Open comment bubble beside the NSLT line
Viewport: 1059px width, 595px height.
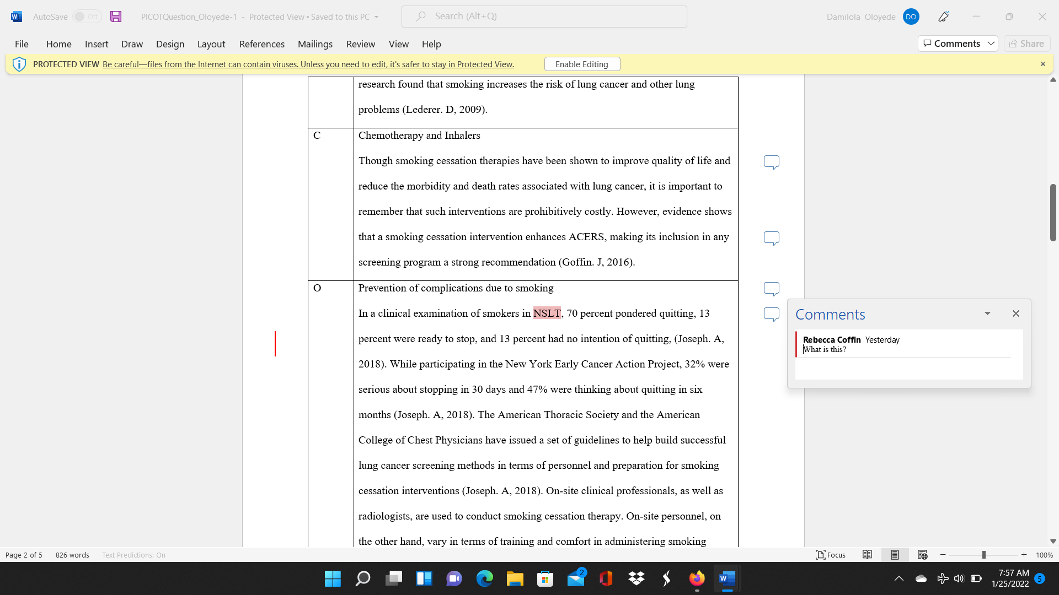[x=771, y=314]
